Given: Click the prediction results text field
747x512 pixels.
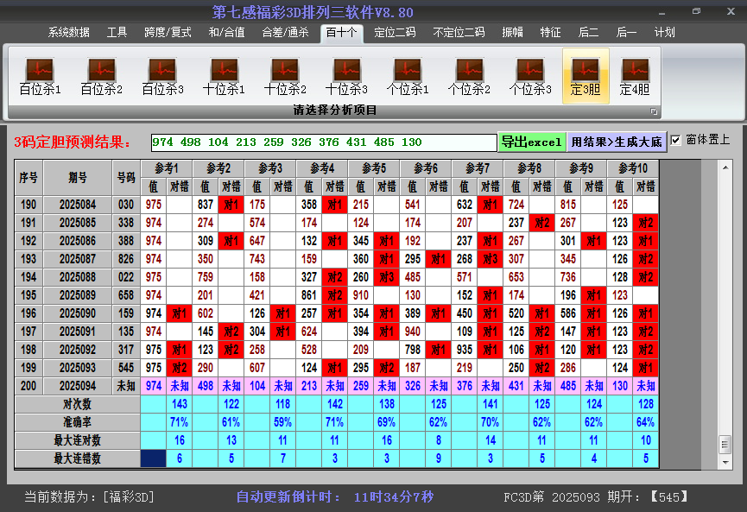Looking at the screenshot, I should pos(324,142).
